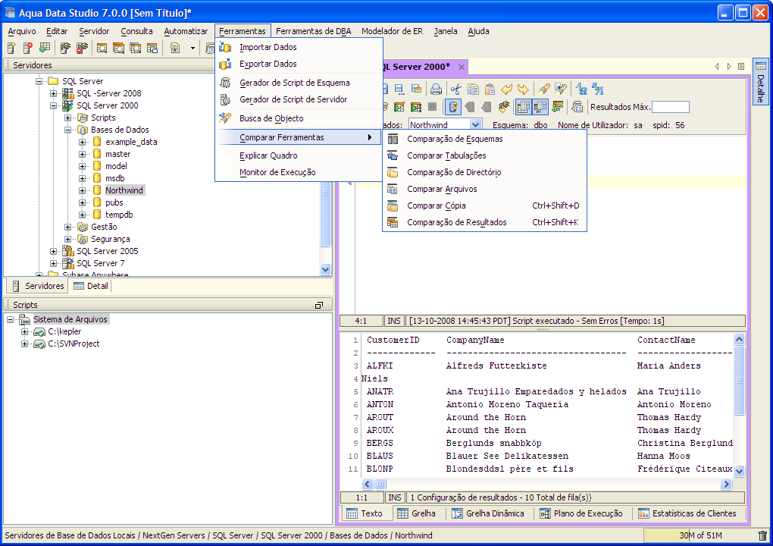Expand the Scripts node under SQL Server 2000
The image size is (773, 546).
(68, 118)
